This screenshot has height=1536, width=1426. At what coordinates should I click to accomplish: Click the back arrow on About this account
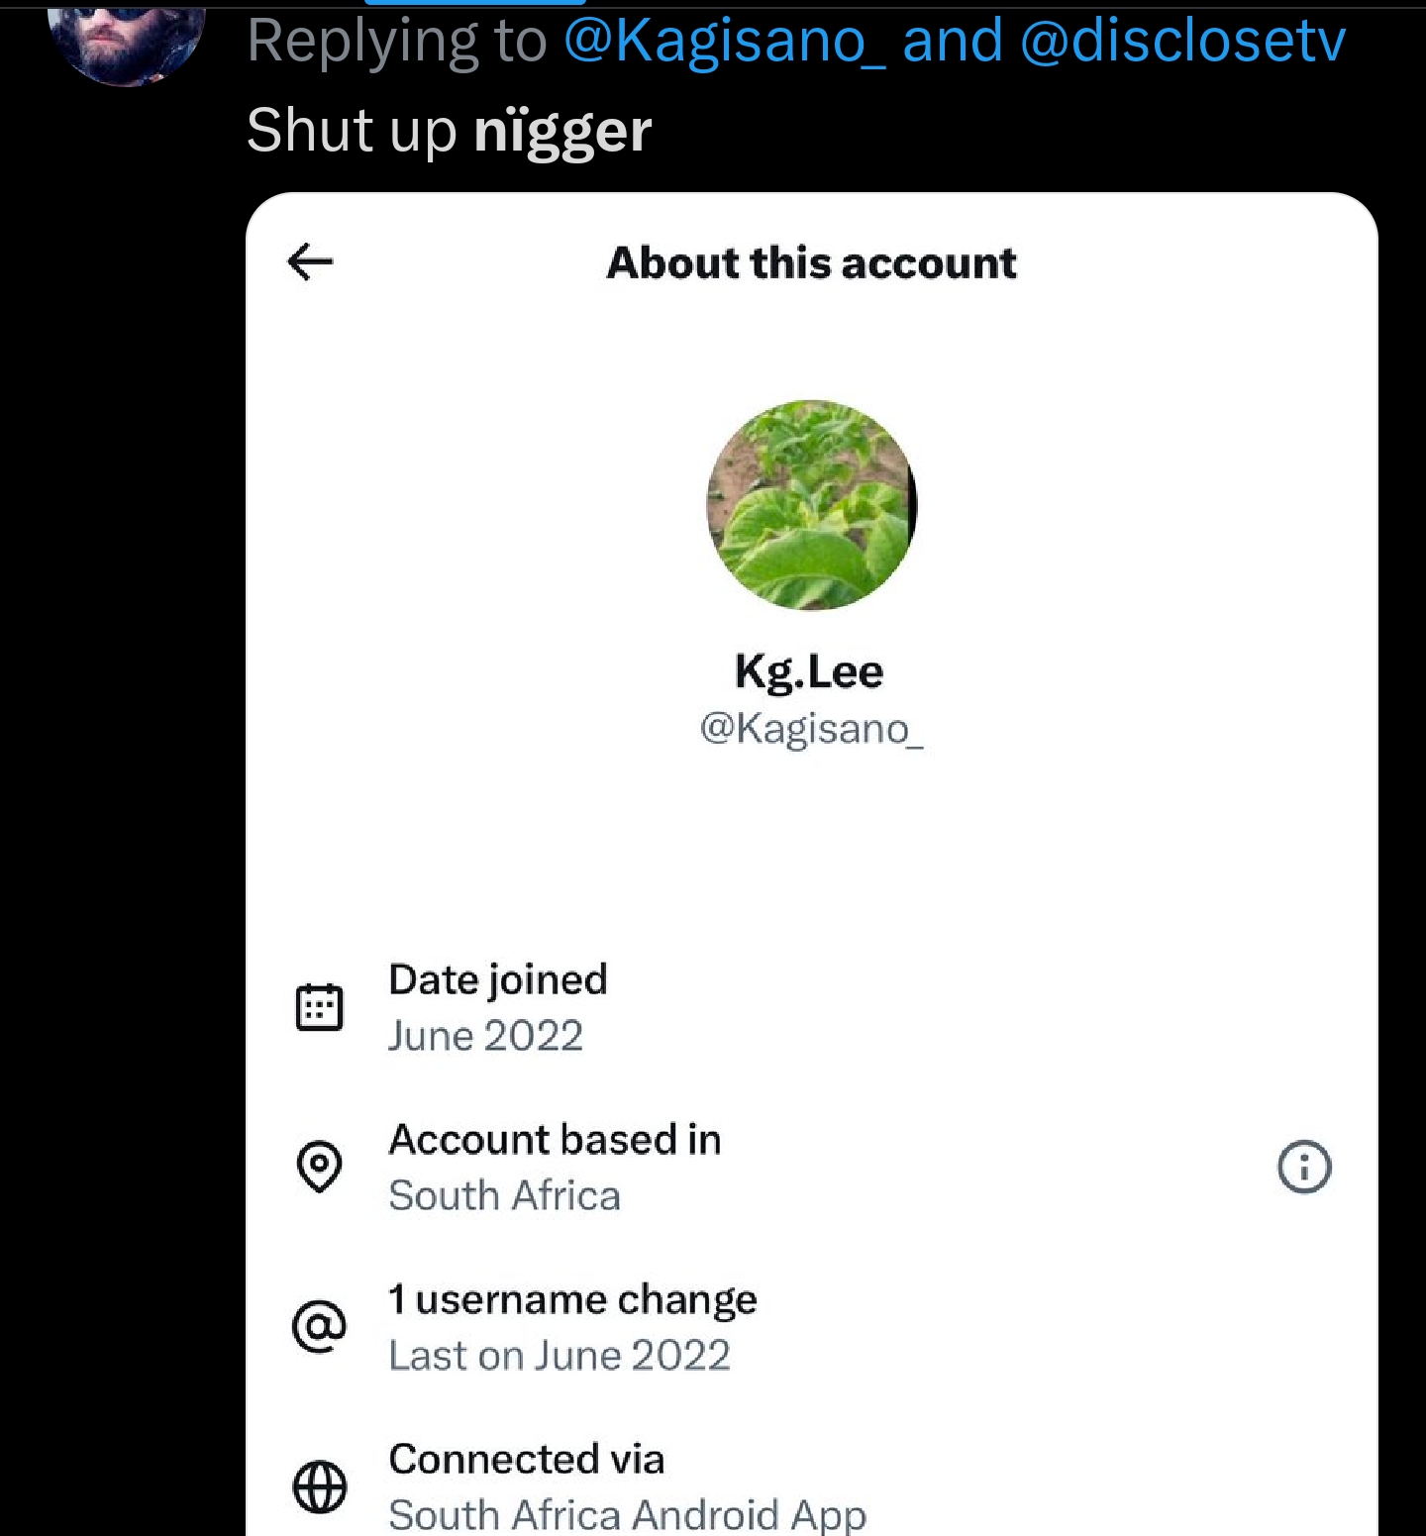[x=309, y=261]
